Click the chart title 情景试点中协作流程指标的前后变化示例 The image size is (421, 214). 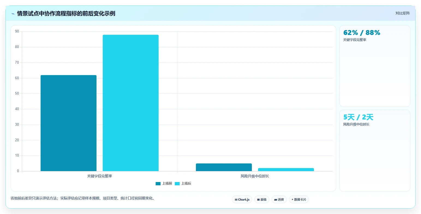click(66, 14)
